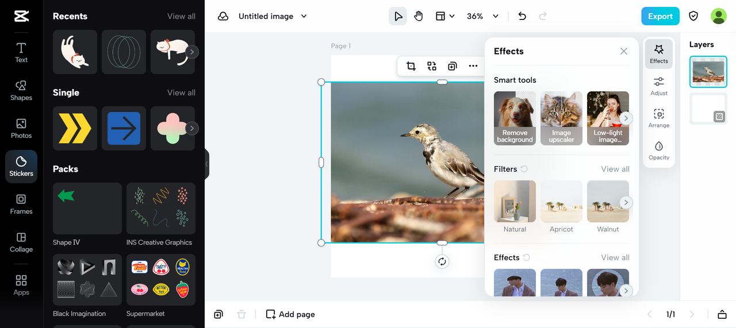Reset Effects with the circular arrow

click(x=526, y=257)
